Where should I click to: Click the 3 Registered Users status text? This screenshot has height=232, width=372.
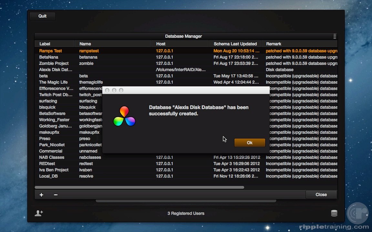(x=186, y=213)
